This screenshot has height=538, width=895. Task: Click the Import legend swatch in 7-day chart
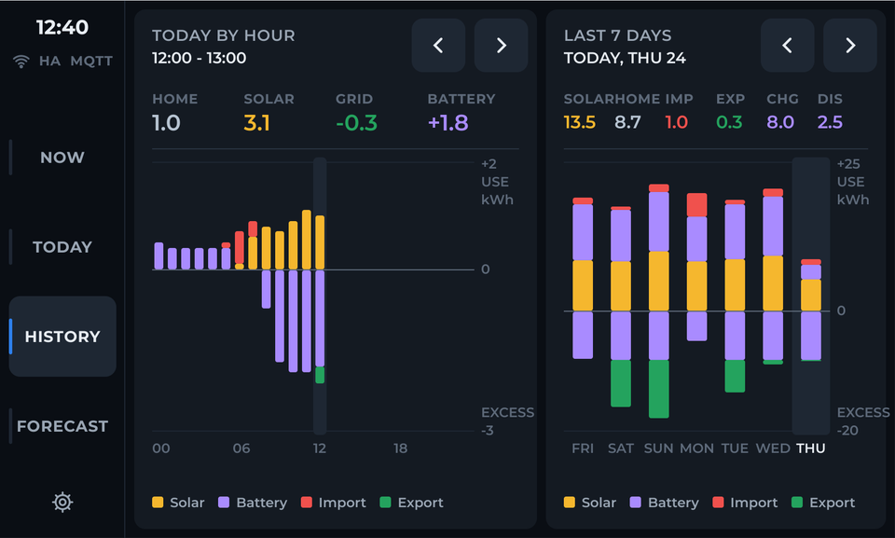point(718,502)
